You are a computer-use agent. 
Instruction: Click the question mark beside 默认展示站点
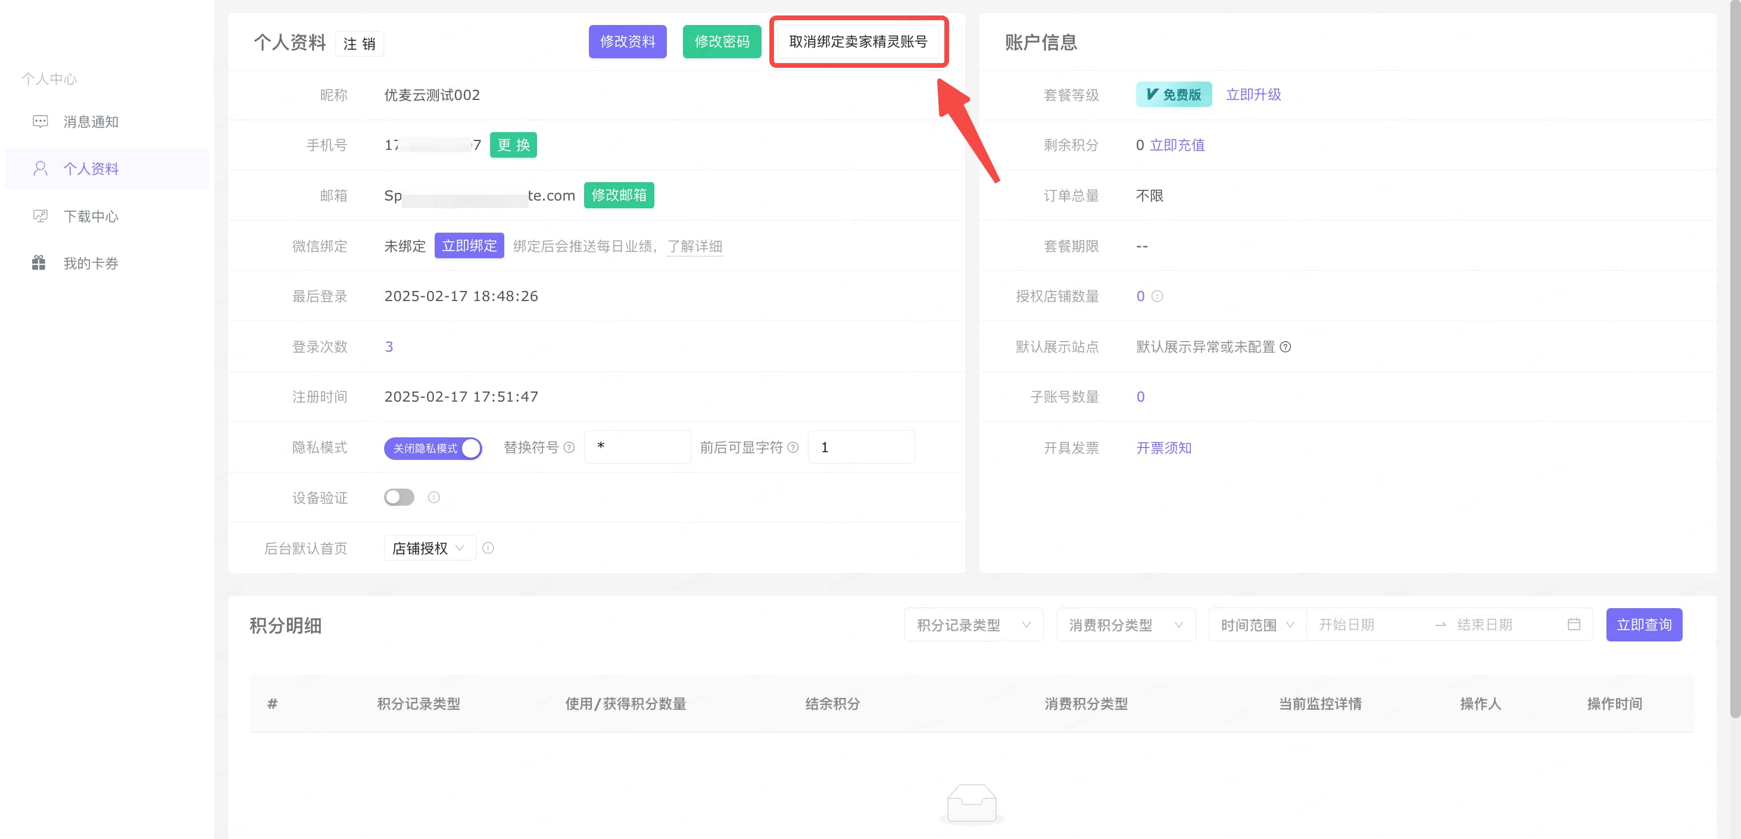tap(1287, 346)
